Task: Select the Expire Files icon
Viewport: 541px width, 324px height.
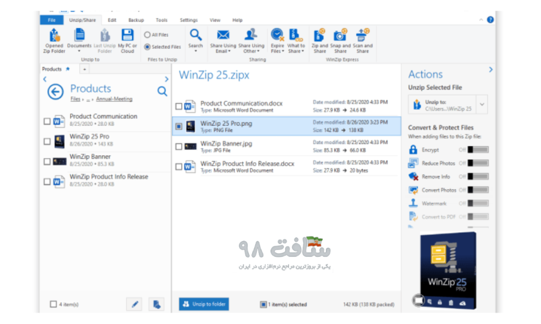Action: coord(277,34)
